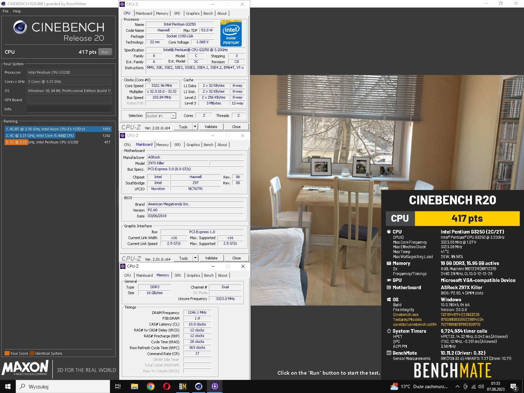
Task: Open volume speaker tray icon
Action: [x=481, y=386]
